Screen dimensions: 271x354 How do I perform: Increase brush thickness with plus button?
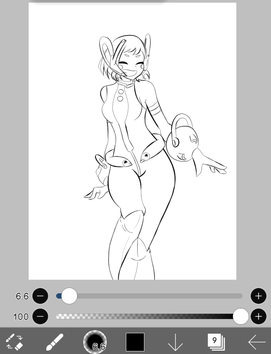259,296
